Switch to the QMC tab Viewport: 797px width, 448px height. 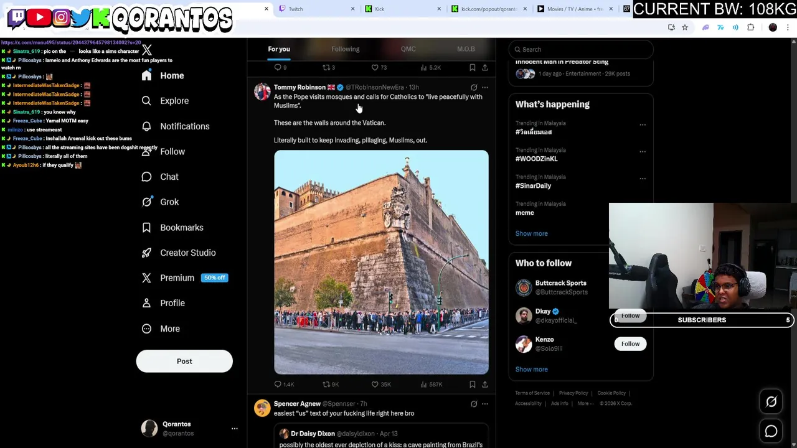click(408, 49)
